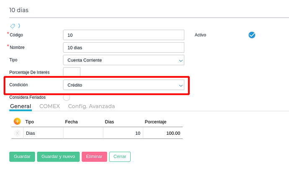Image resolution: width=289 pixels, height=179 pixels.
Task: Focus the Código input field
Action: tap(124, 35)
